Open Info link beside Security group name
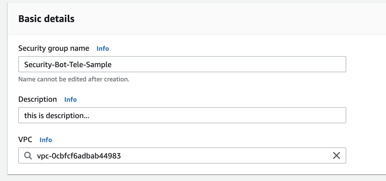 coord(103,49)
